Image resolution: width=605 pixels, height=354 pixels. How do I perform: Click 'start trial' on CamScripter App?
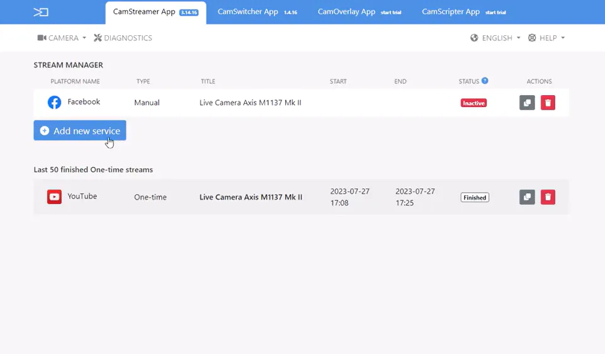coord(495,13)
